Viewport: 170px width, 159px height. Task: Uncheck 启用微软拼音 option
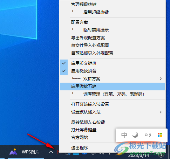point(112,71)
